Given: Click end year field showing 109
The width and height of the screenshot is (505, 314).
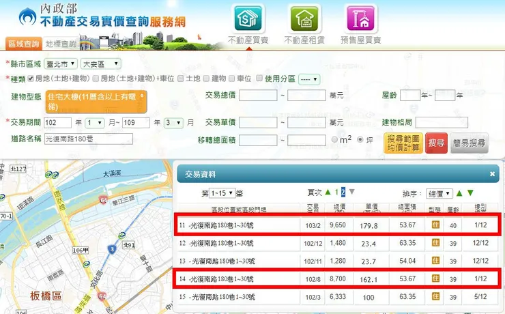Looking at the screenshot, I should pyautogui.click(x=136, y=123).
